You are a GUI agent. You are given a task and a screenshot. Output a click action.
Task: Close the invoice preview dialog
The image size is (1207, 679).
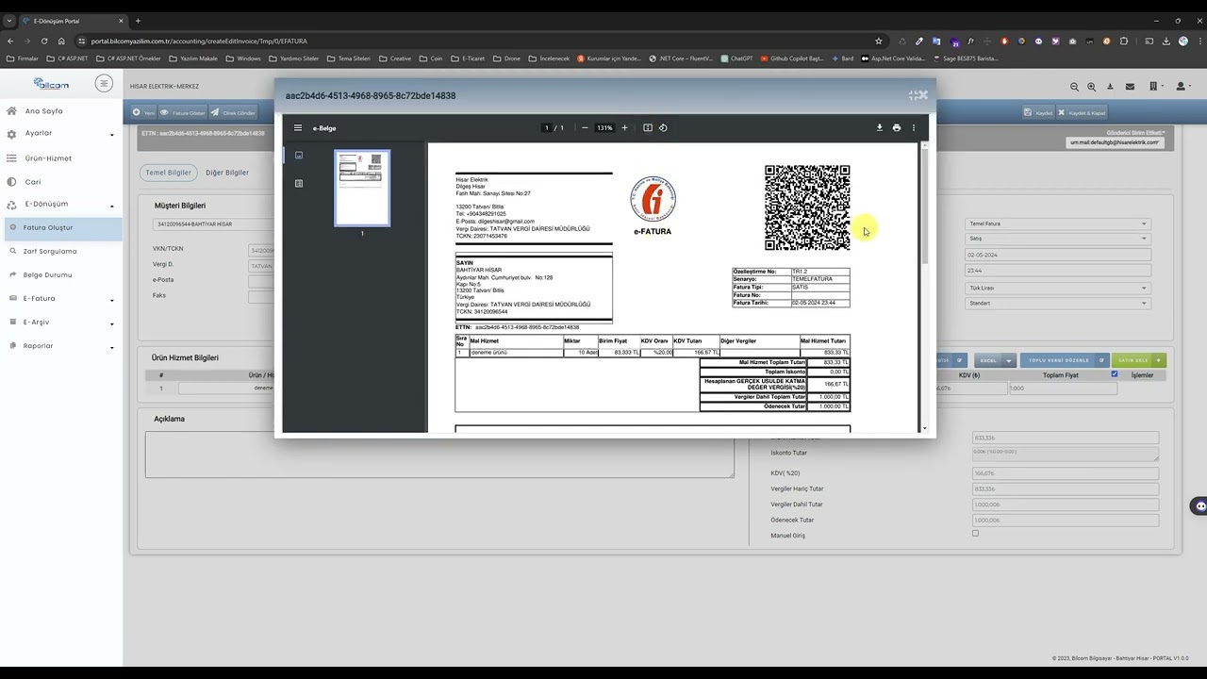[x=922, y=95]
